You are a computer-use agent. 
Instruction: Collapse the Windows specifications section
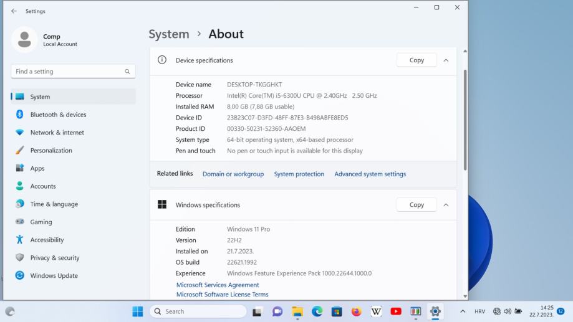pos(446,205)
